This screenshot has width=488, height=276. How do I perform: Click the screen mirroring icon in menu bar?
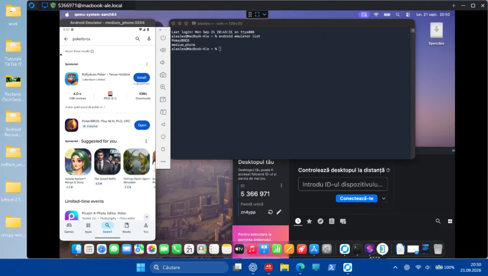364,14
